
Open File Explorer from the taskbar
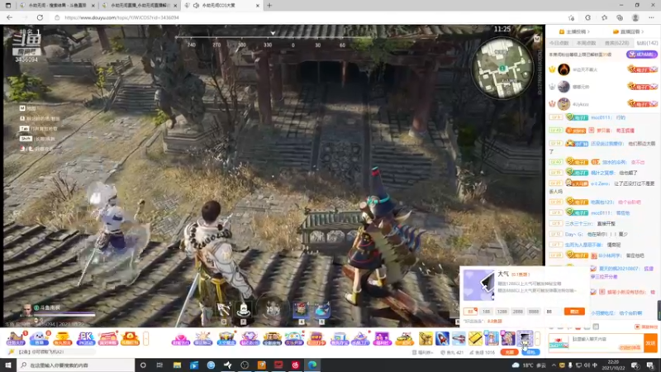[x=177, y=365]
